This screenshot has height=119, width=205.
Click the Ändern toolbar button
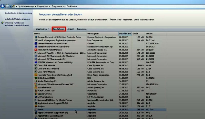tap(71, 29)
